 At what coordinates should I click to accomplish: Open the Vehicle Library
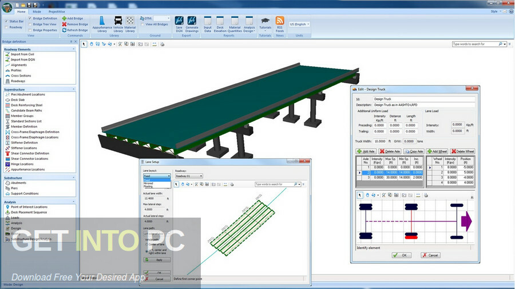(x=118, y=24)
